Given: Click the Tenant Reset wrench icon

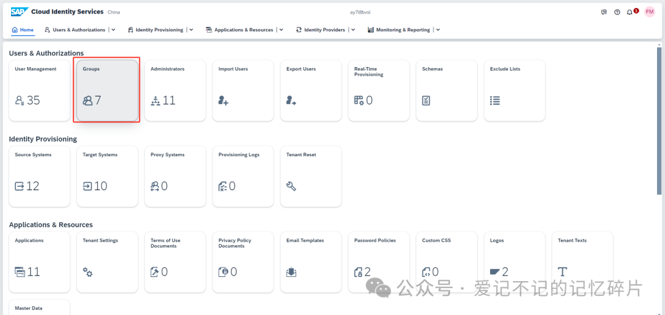Looking at the screenshot, I should click(291, 186).
